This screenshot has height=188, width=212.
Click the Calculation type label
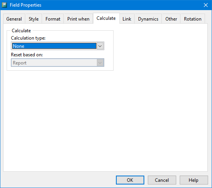click(x=28, y=38)
